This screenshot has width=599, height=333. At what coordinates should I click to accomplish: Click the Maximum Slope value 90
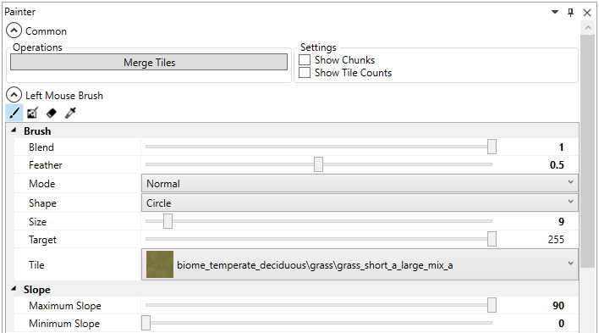click(x=558, y=305)
